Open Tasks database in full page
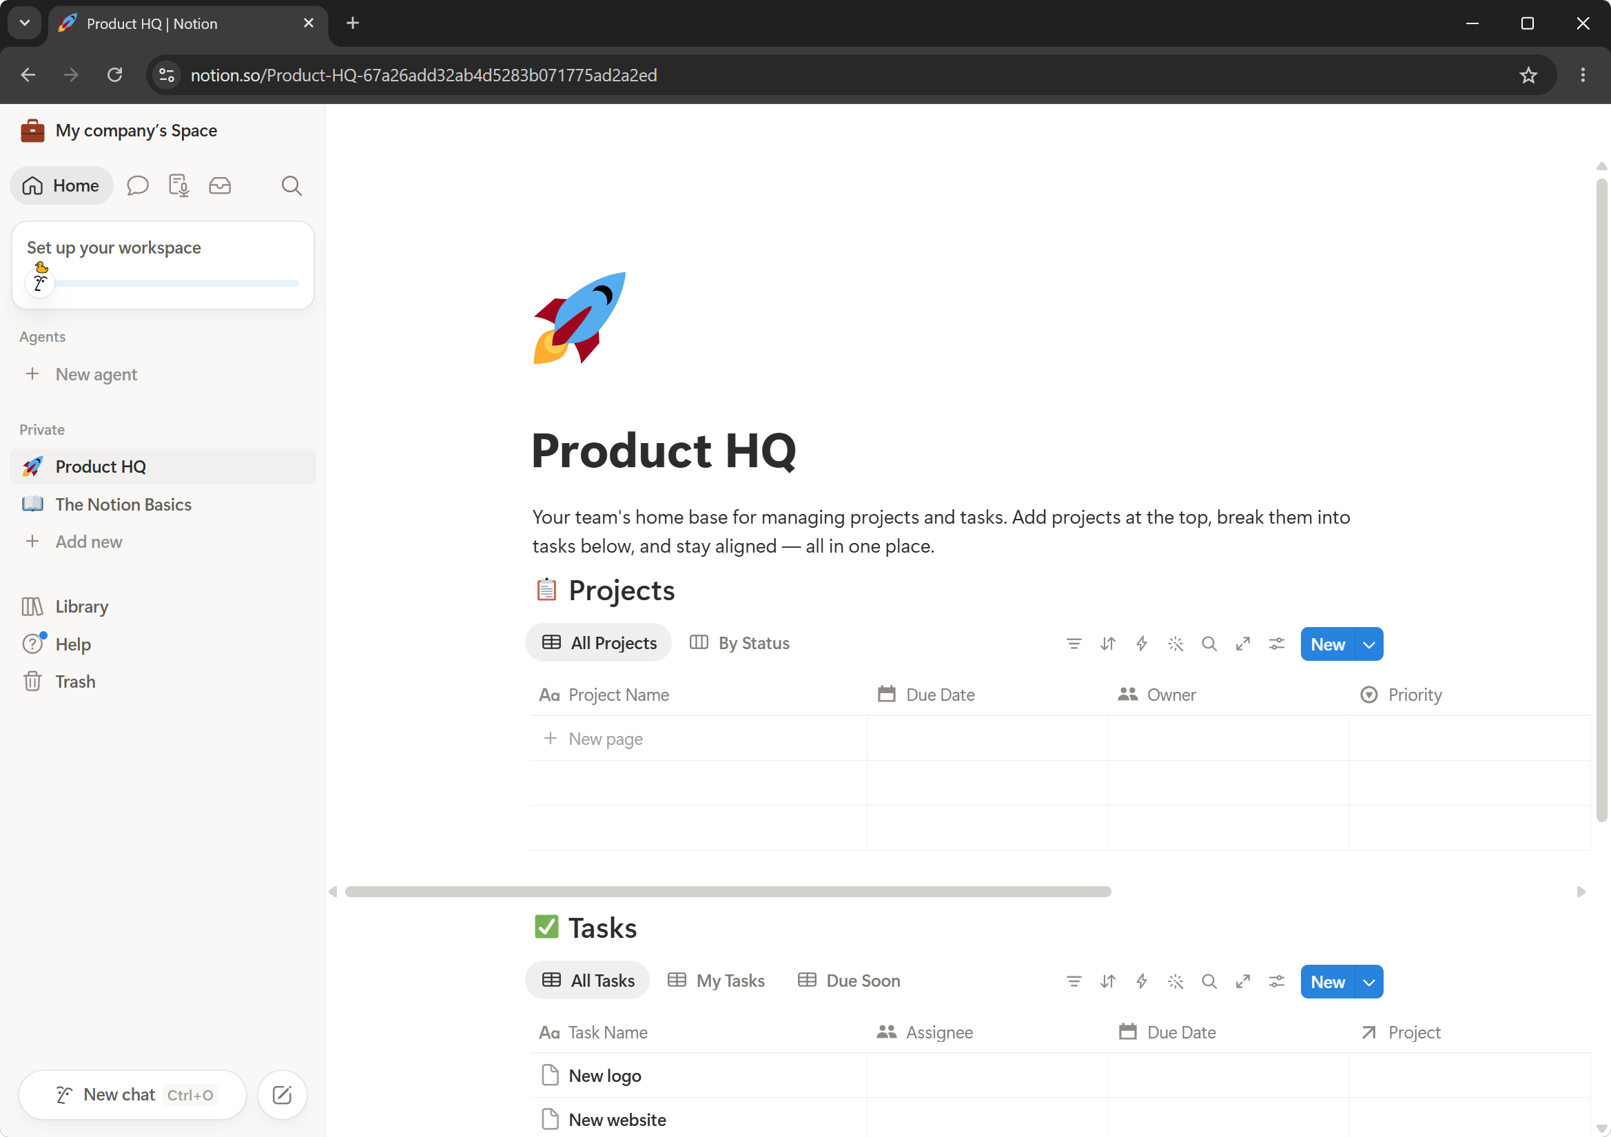 click(x=1242, y=981)
